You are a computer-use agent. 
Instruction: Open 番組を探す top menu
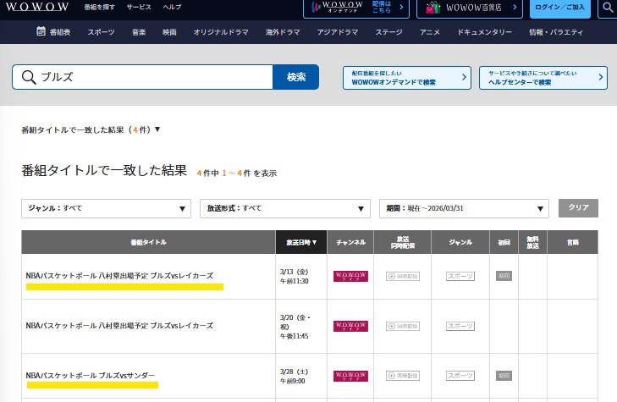[100, 7]
